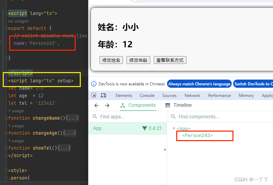Activate the inspect element picker icon

94,95
